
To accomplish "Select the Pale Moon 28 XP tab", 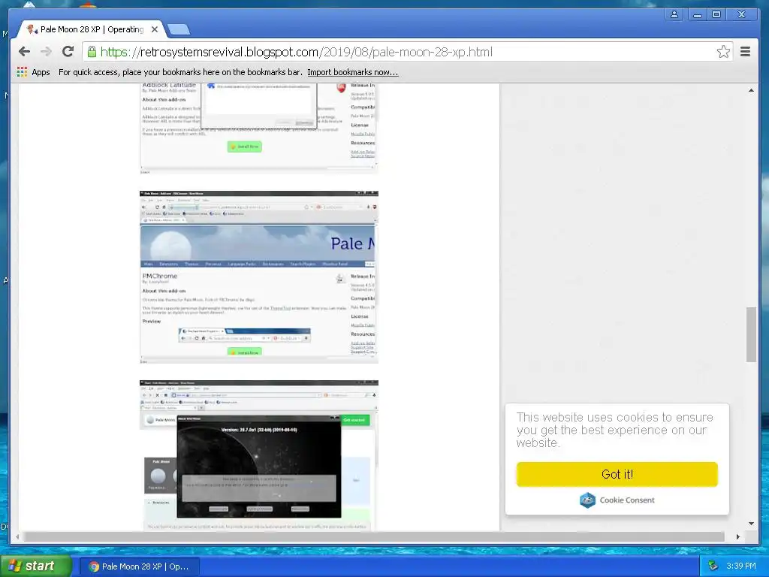I will [x=91, y=29].
